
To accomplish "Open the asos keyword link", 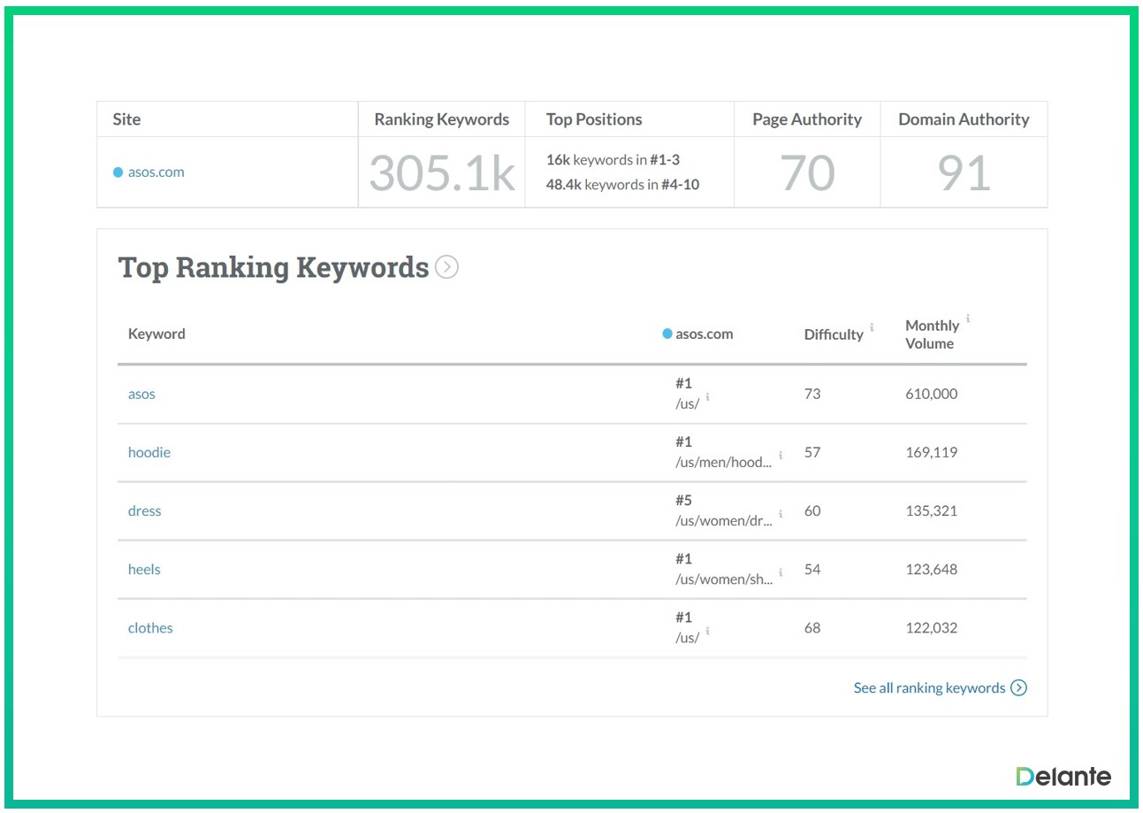I will coord(141,394).
